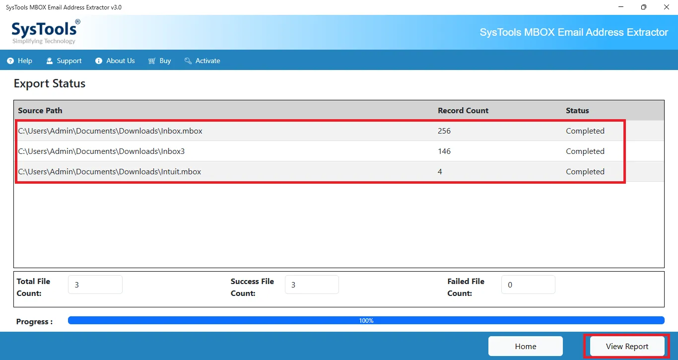This screenshot has height=360, width=678.
Task: Click the Status column header
Action: coord(577,111)
